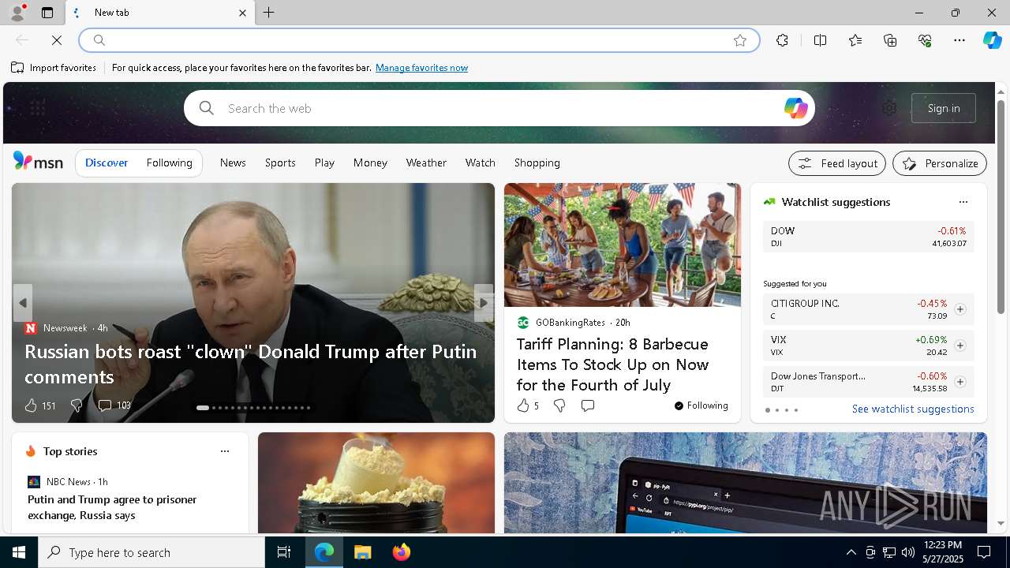Open the Weather menu item
The image size is (1010, 568).
click(426, 163)
